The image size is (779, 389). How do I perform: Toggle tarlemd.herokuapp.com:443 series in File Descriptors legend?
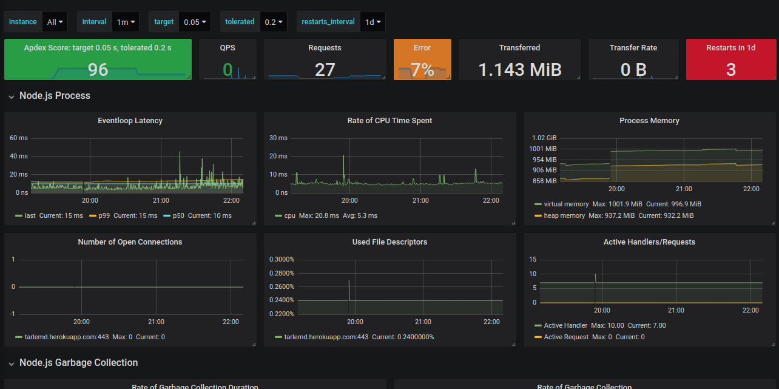[326, 337]
